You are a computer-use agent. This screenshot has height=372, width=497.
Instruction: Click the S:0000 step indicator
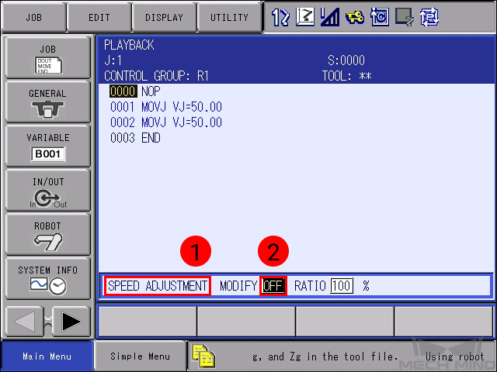pos(346,60)
